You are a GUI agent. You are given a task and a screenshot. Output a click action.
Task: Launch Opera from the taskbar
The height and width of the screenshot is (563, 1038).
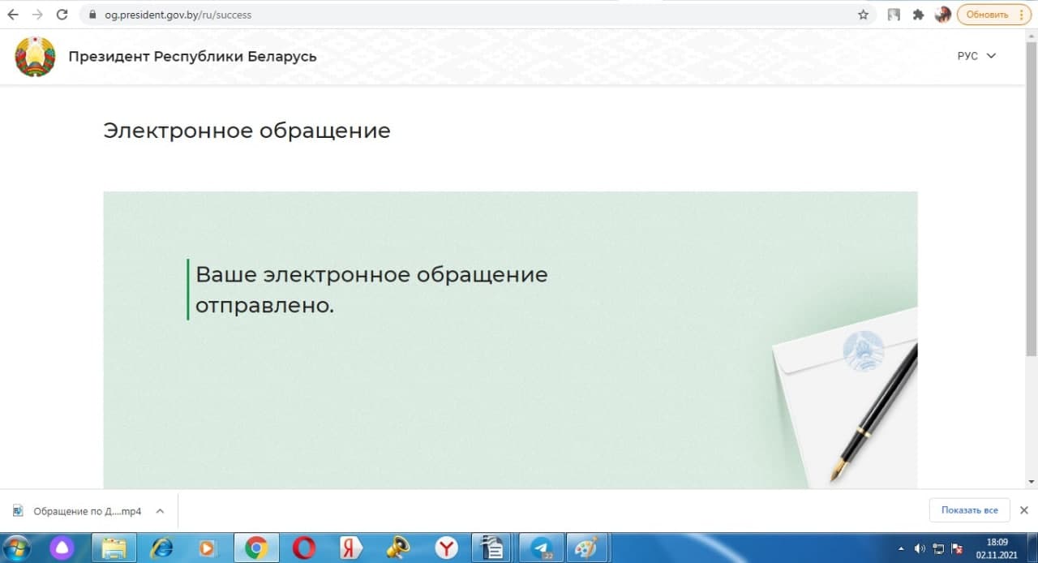304,548
